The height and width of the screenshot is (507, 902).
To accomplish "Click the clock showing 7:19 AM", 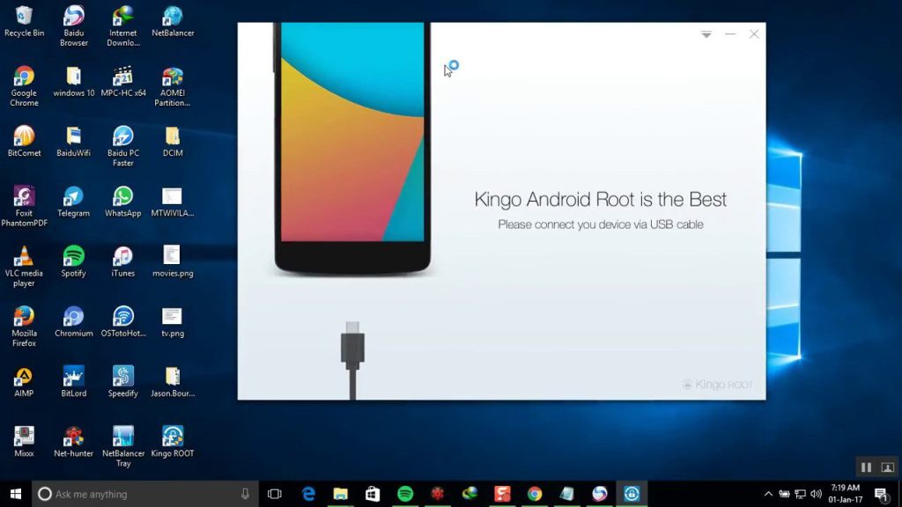I will [x=843, y=493].
